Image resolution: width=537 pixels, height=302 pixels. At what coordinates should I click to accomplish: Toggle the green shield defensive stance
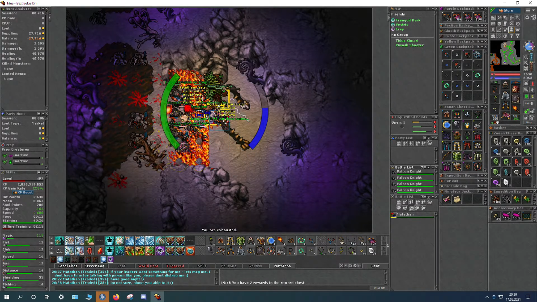coord(526,96)
